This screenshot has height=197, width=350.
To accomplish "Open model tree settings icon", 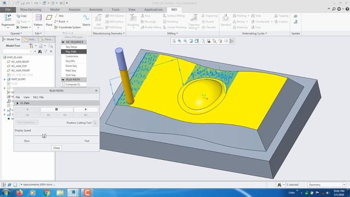I will [x=31, y=46].
